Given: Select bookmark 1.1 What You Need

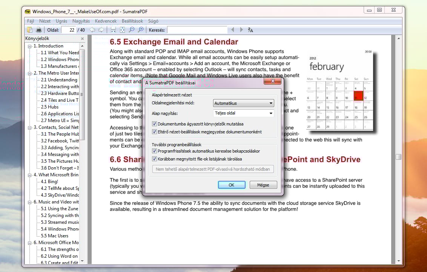Looking at the screenshot, I should [x=60, y=53].
